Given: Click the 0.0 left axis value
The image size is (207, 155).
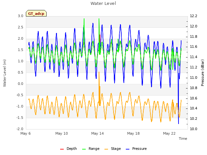Looking at the screenshot, I should point(20,84).
